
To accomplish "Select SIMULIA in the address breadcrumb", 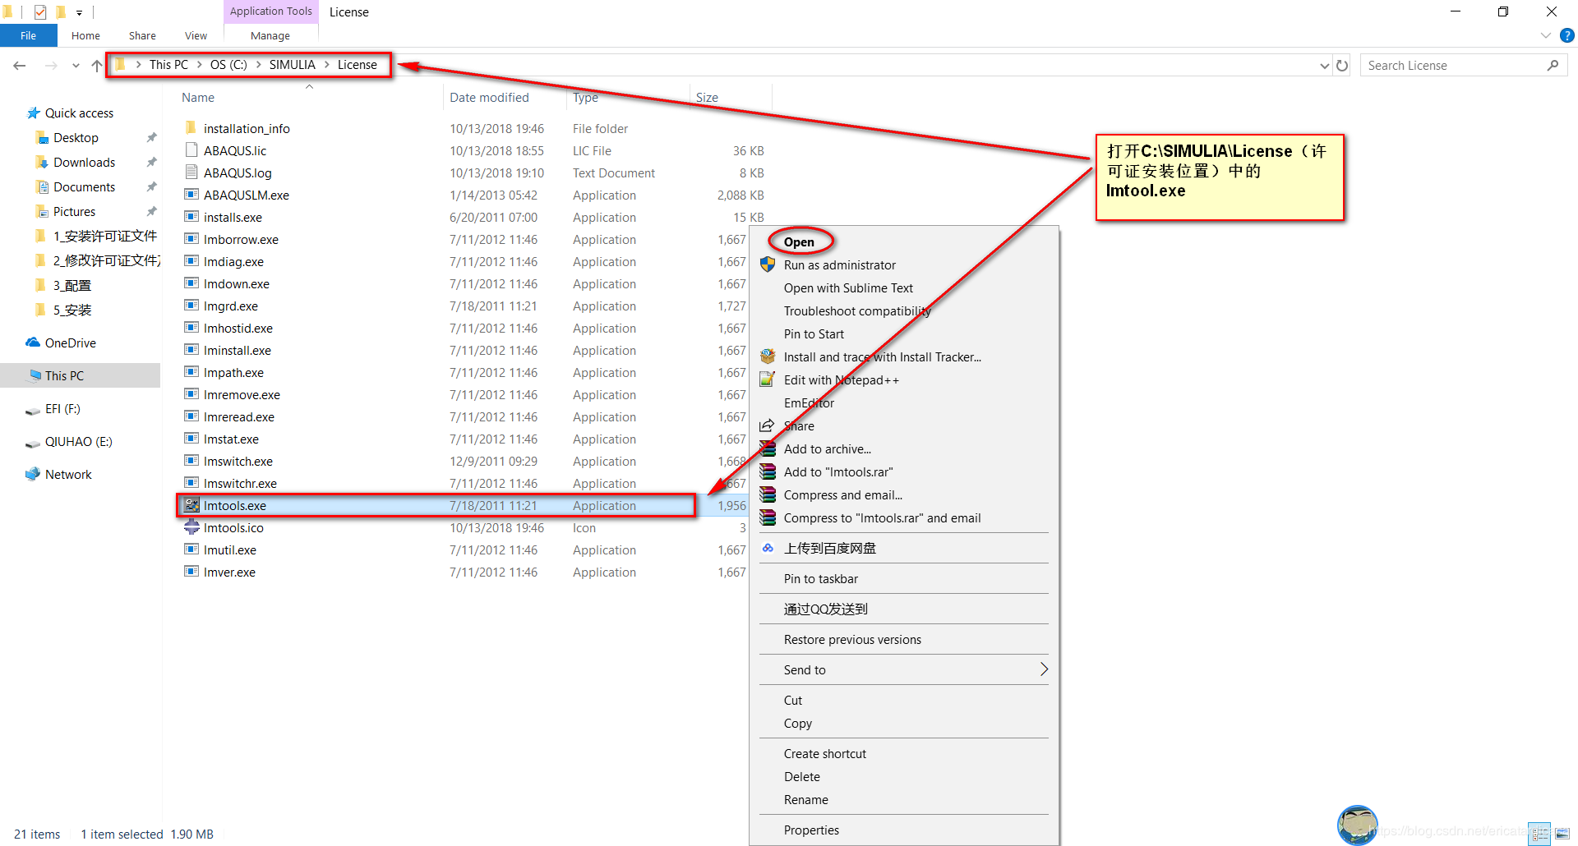I will [x=292, y=65].
